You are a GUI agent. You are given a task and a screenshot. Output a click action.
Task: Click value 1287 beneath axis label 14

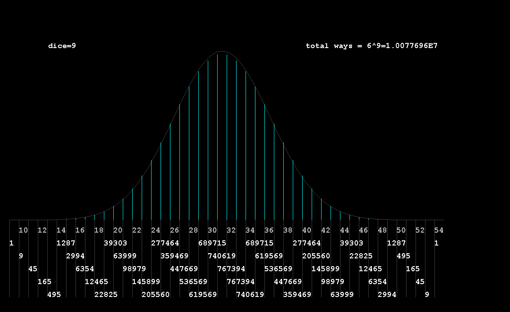tap(66, 243)
